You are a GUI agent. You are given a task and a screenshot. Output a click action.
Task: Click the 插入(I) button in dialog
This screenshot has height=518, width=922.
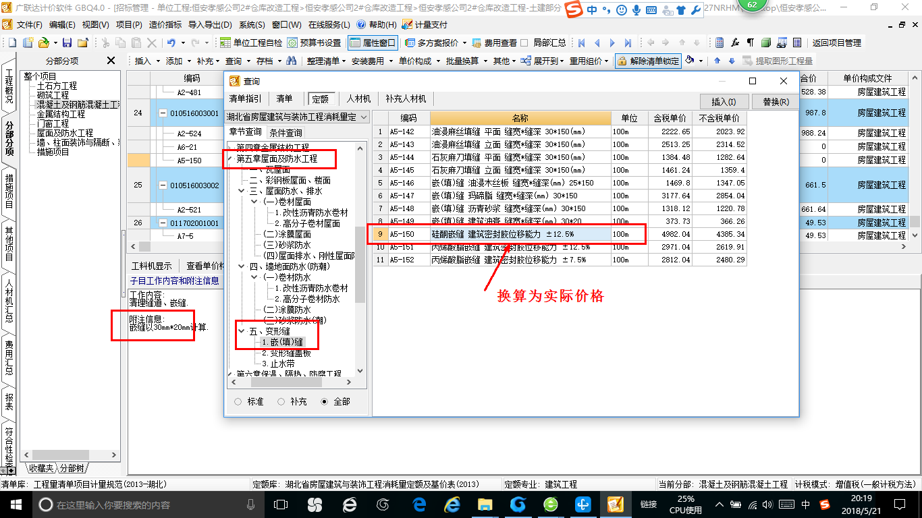724,102
